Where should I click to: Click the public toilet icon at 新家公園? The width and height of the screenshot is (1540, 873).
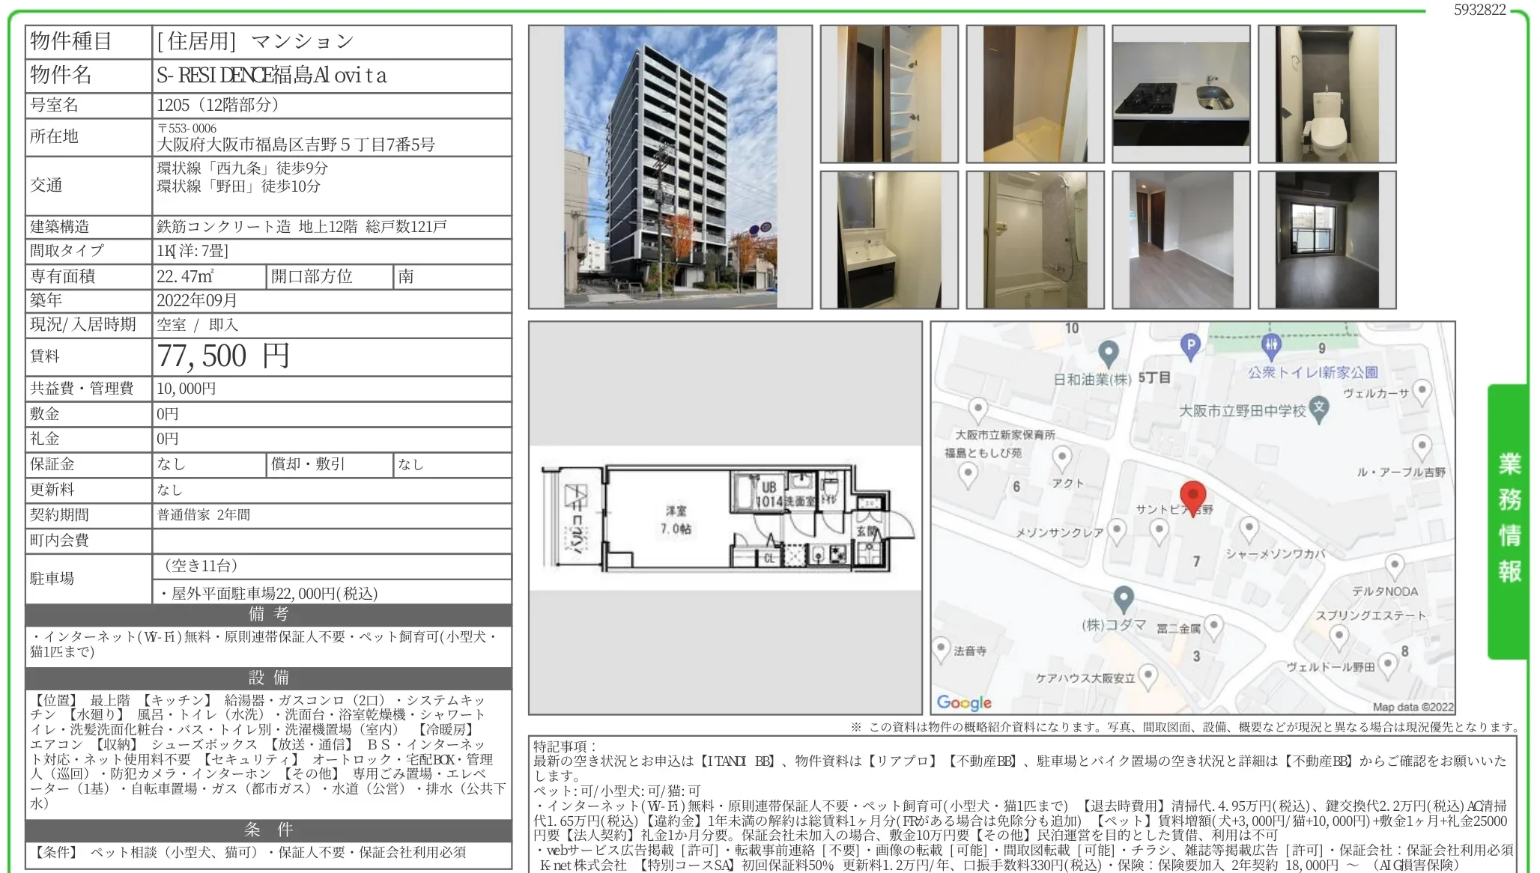[x=1272, y=346]
